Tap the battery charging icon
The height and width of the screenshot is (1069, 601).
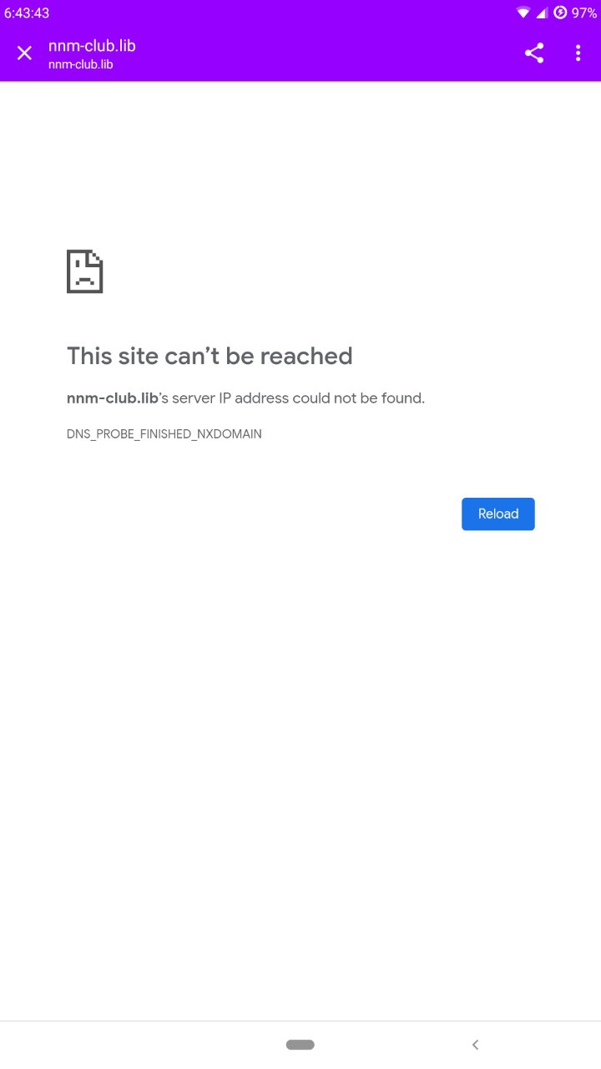(x=560, y=13)
